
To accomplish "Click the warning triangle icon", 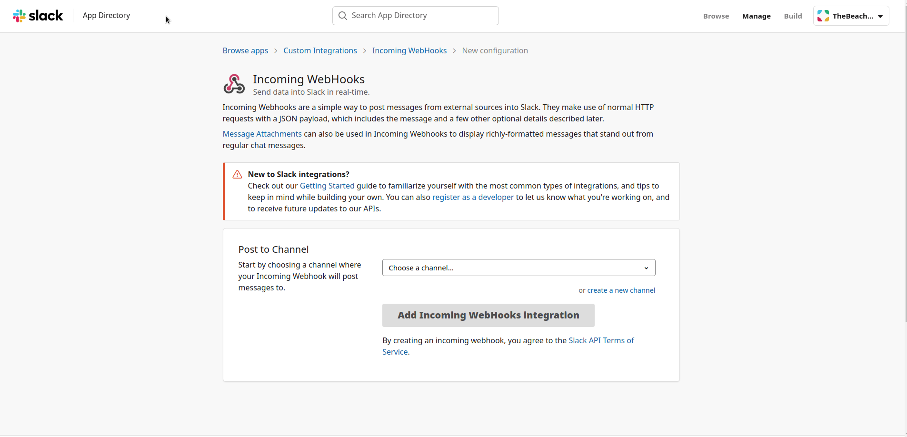I will click(x=237, y=175).
